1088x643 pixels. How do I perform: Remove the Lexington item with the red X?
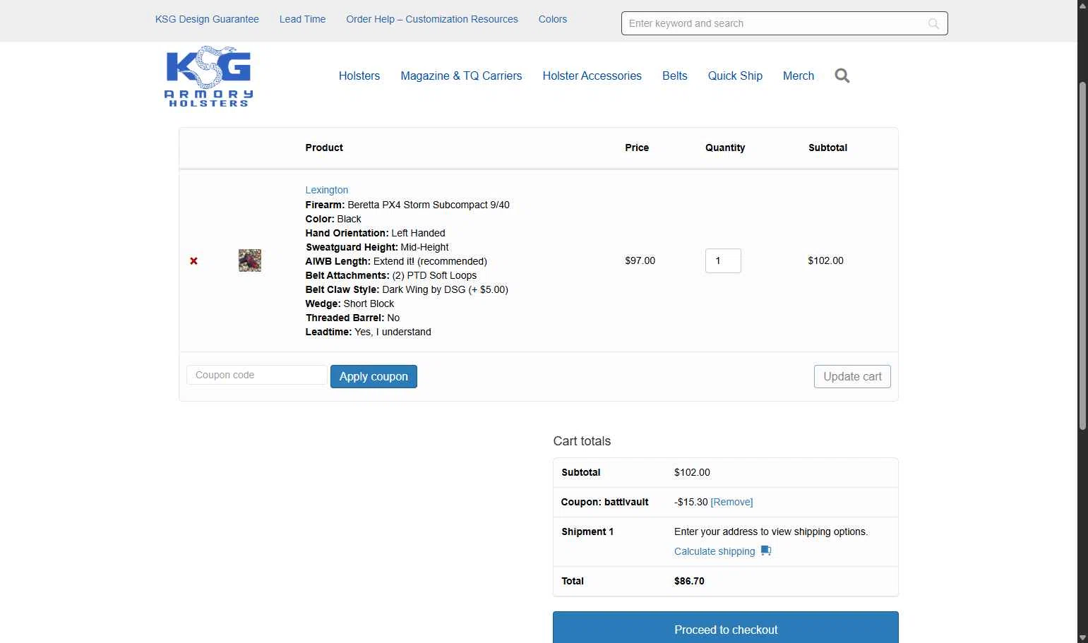point(193,261)
